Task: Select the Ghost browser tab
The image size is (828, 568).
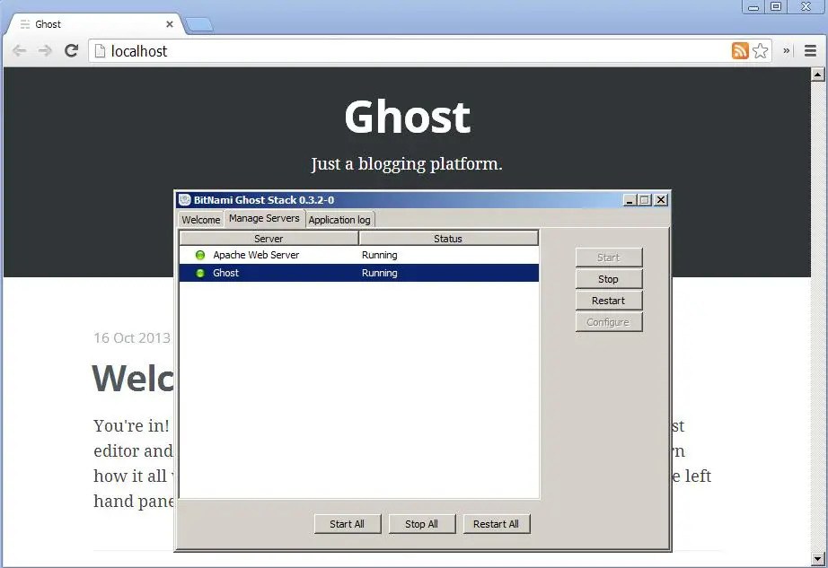Action: (x=94, y=24)
